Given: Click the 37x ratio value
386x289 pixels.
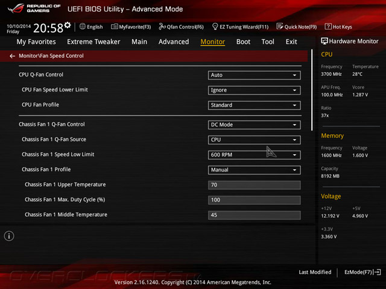Looking at the screenshot, I should point(324,116).
